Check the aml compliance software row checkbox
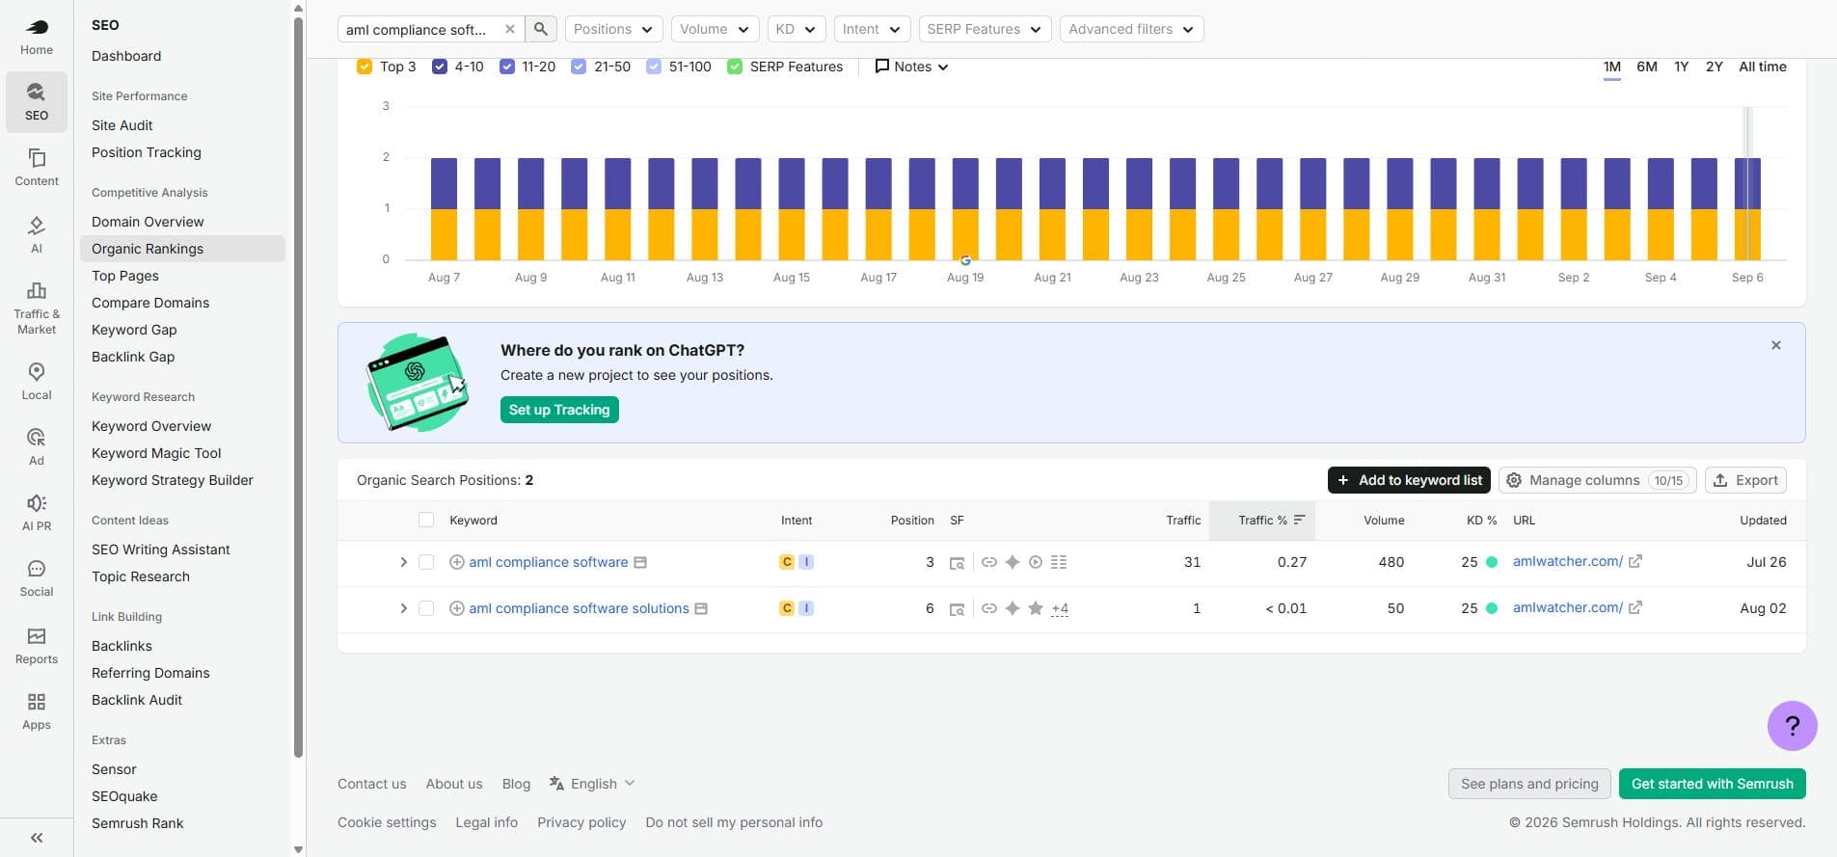The width and height of the screenshot is (1837, 857). click(426, 562)
